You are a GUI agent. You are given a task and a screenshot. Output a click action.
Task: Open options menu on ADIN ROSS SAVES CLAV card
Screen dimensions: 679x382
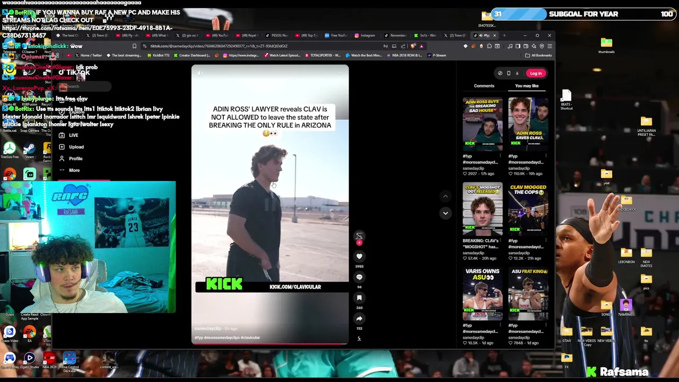pyautogui.click(x=546, y=156)
